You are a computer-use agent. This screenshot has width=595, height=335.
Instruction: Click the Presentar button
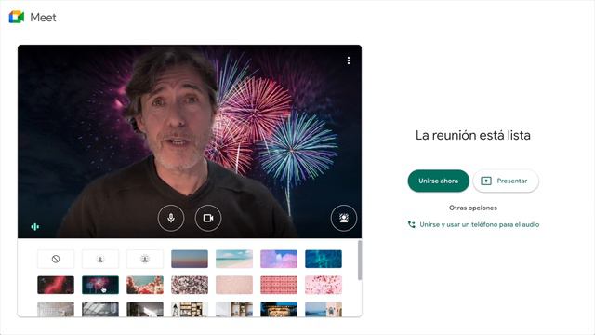pos(506,181)
